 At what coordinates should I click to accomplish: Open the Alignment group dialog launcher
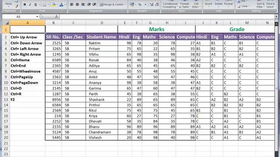point(126,11)
